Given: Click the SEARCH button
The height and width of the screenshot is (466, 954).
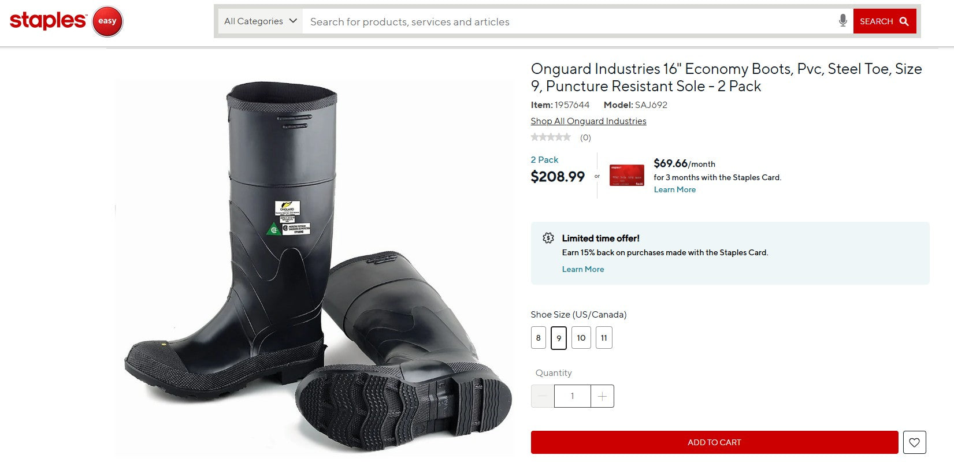Looking at the screenshot, I should pos(884,21).
